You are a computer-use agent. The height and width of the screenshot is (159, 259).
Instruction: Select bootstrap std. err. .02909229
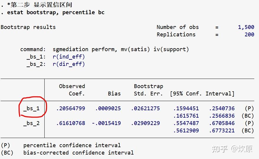[x=145, y=123]
